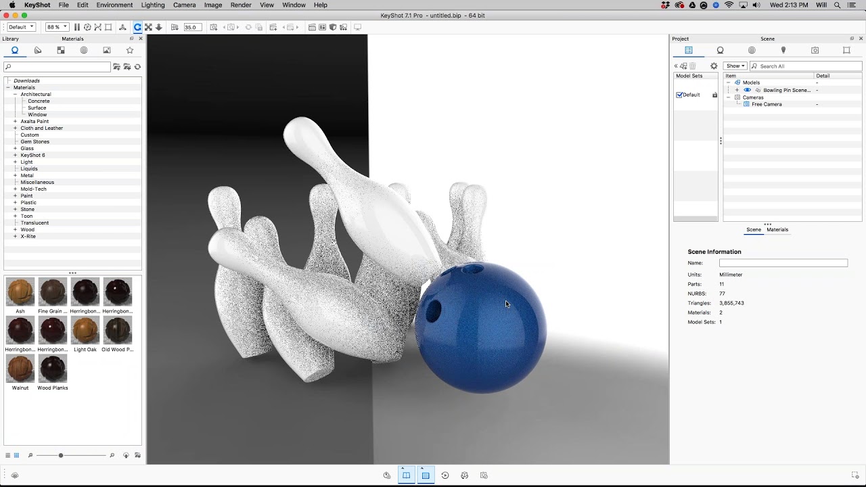
Task: Select the Free Camera item
Action: (766, 104)
